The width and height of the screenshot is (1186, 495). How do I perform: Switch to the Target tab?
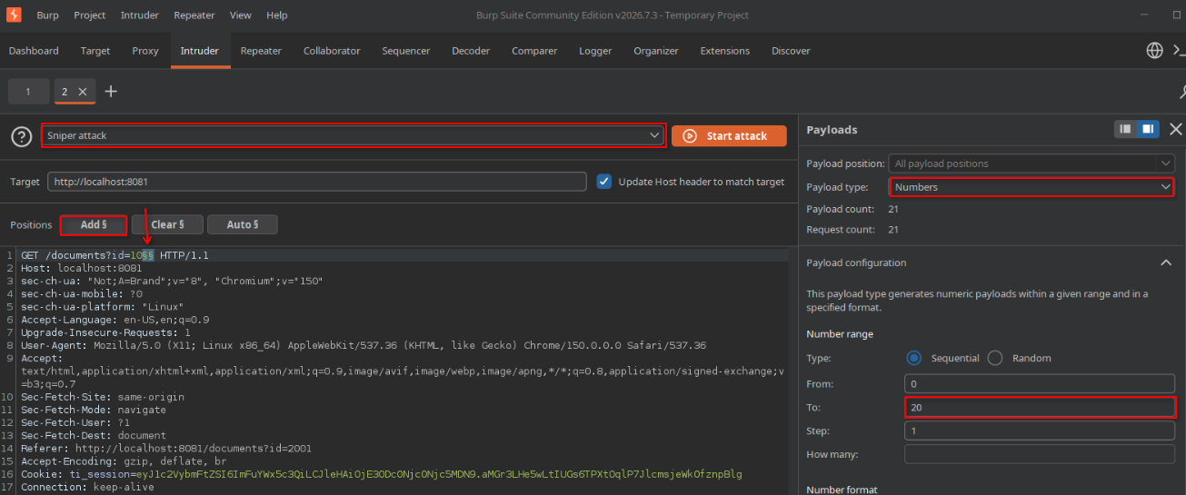(95, 51)
